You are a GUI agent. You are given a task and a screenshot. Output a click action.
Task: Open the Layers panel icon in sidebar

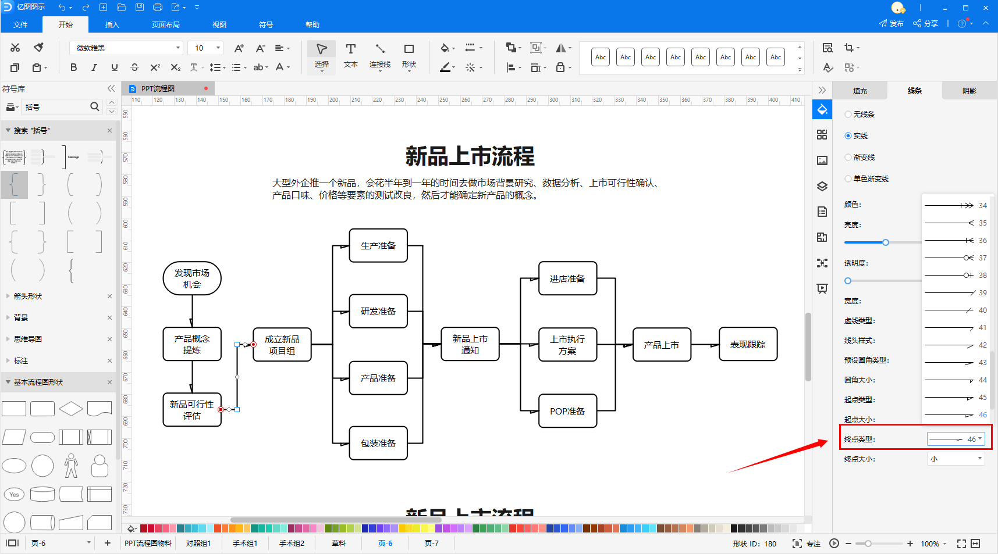[x=822, y=186]
